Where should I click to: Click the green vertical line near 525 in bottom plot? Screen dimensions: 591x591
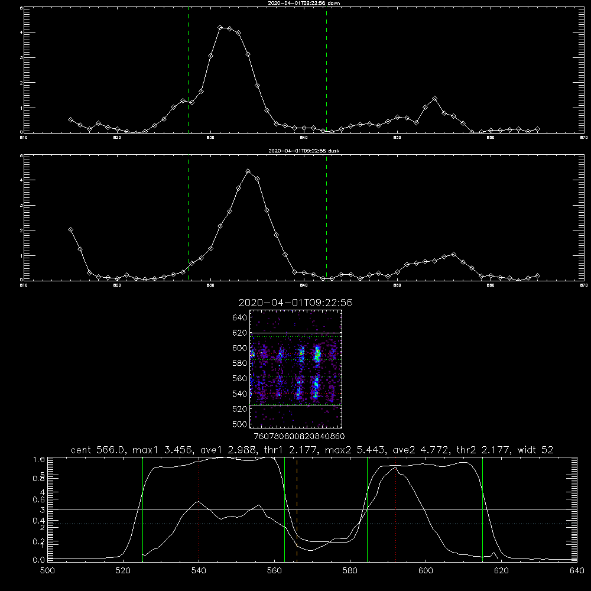142,509
